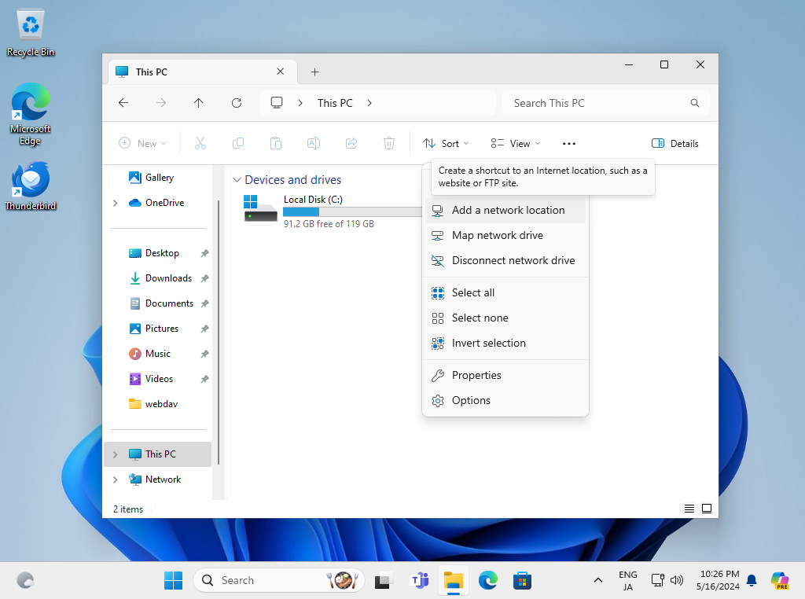
Task: Choose Invert selection from menu
Action: tap(505, 343)
